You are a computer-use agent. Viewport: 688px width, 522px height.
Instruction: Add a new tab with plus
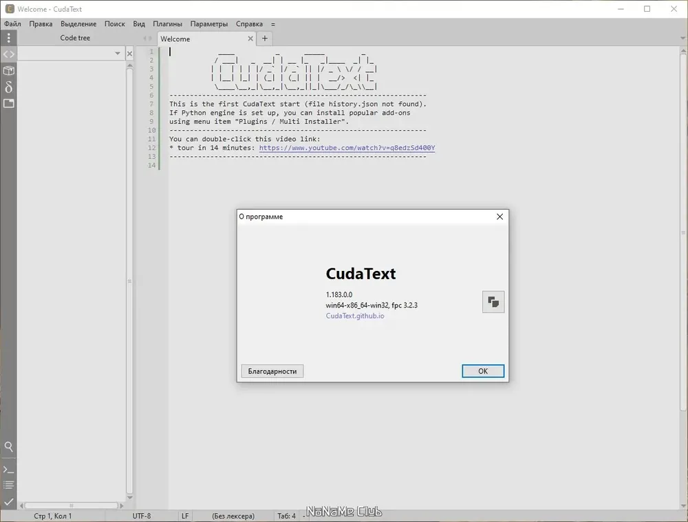point(265,39)
